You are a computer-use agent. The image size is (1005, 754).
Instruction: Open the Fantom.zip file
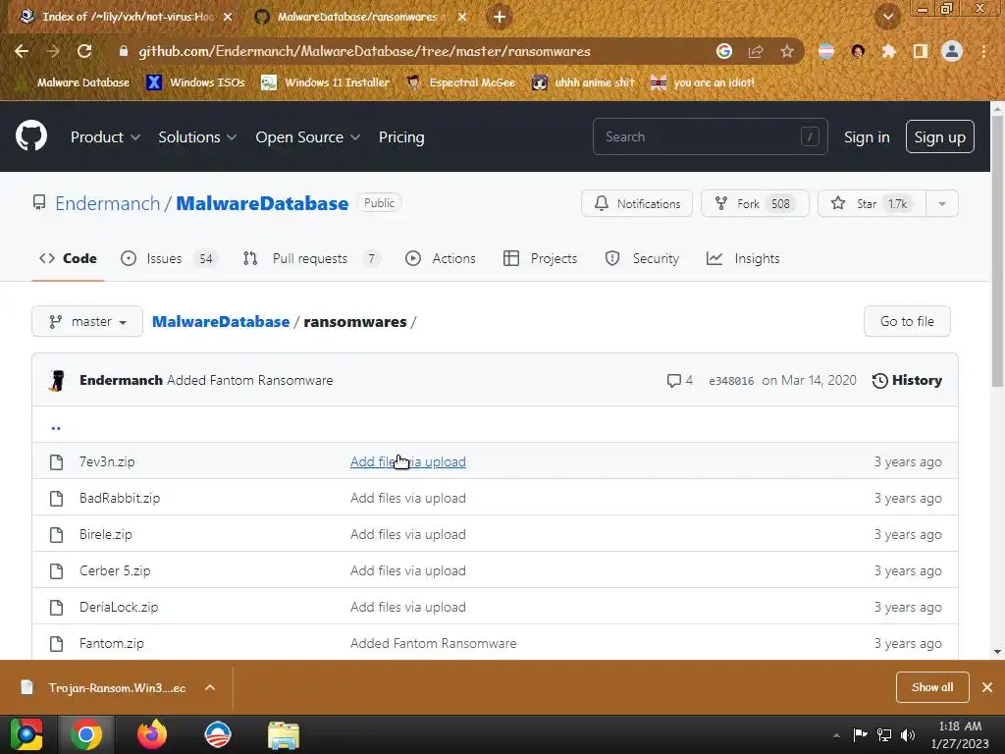(112, 643)
